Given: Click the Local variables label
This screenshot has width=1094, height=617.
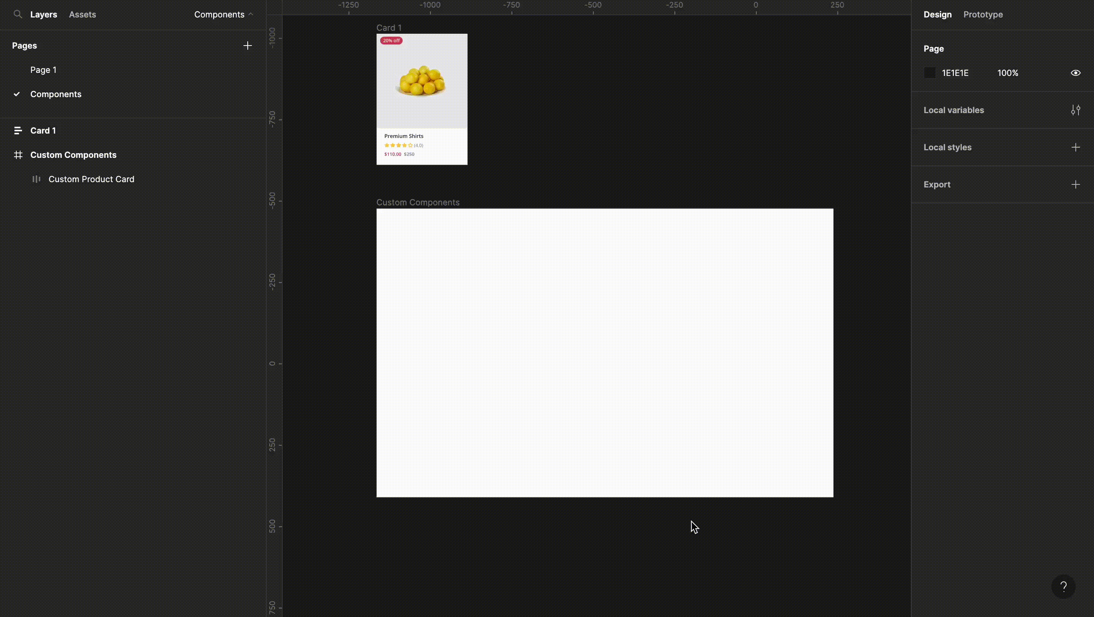Looking at the screenshot, I should coord(953,110).
